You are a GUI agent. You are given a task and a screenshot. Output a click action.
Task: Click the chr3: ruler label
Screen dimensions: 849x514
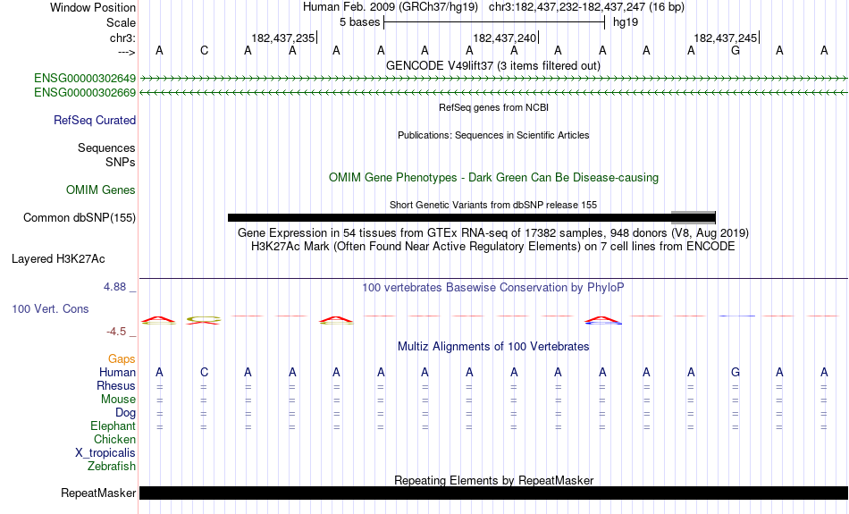click(122, 38)
